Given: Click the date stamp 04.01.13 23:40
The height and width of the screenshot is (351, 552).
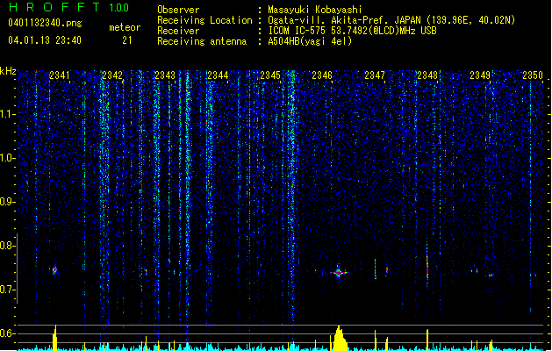Looking at the screenshot, I should (45, 40).
